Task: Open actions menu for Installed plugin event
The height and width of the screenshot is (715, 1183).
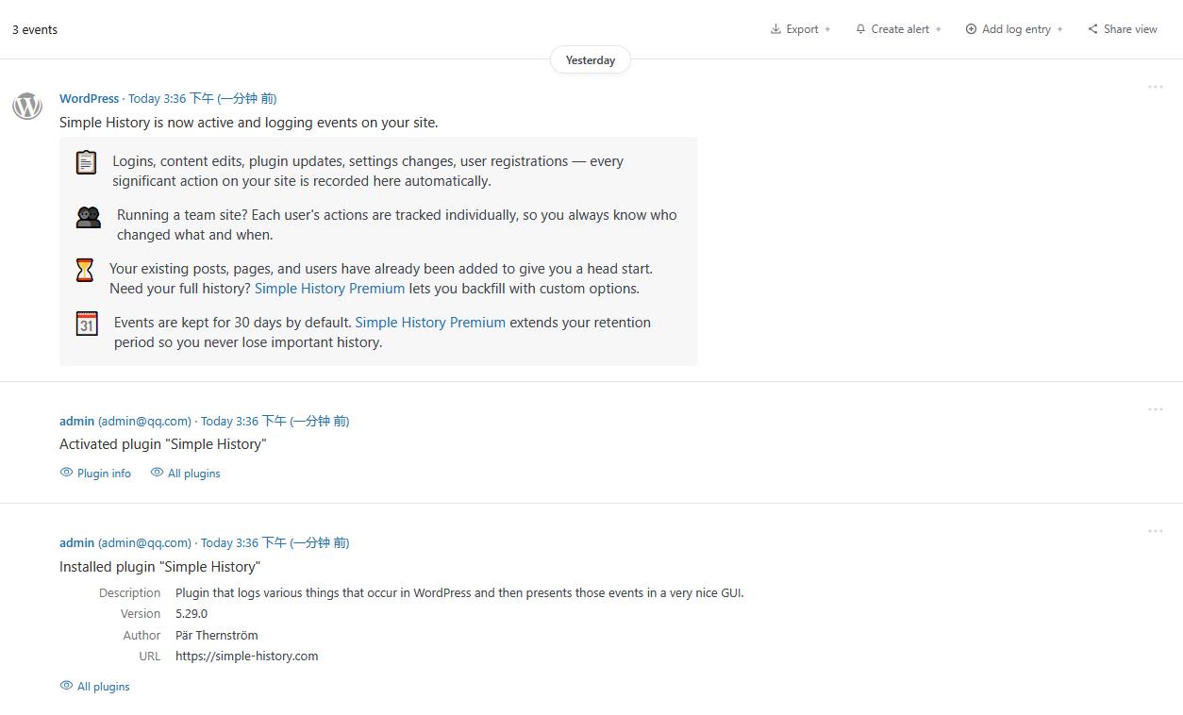Action: [x=1155, y=531]
